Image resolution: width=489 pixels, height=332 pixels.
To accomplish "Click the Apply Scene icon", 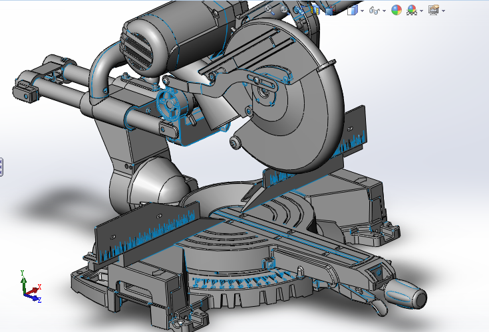I will click(412, 10).
